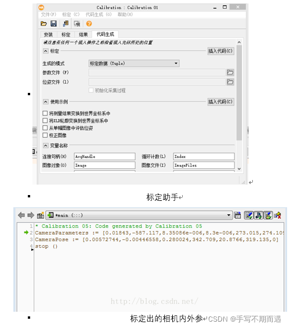Click the open folder icon in Calibration toolbar
The image size is (290, 328).
[43, 24]
